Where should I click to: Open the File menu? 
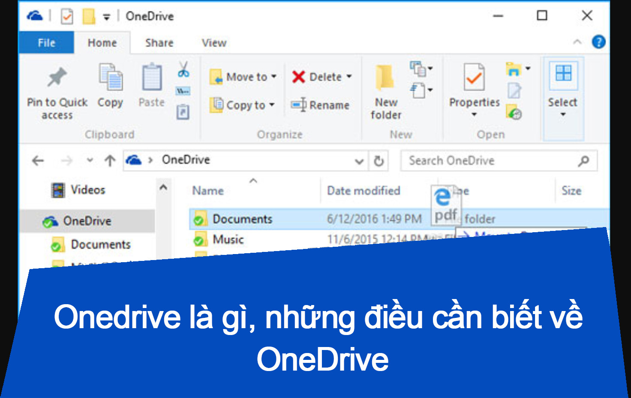tap(46, 42)
